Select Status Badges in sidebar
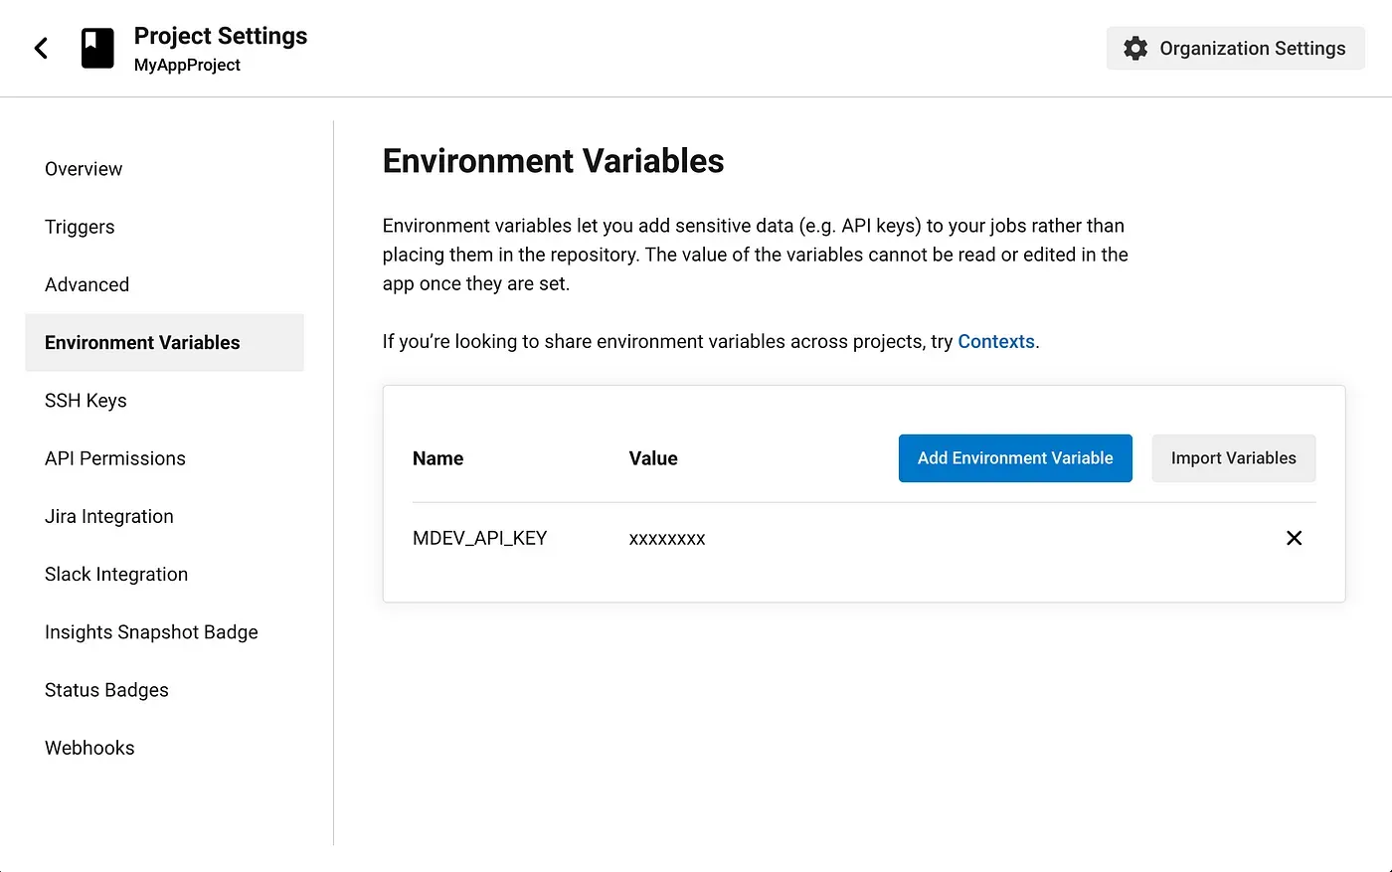 [x=106, y=690]
